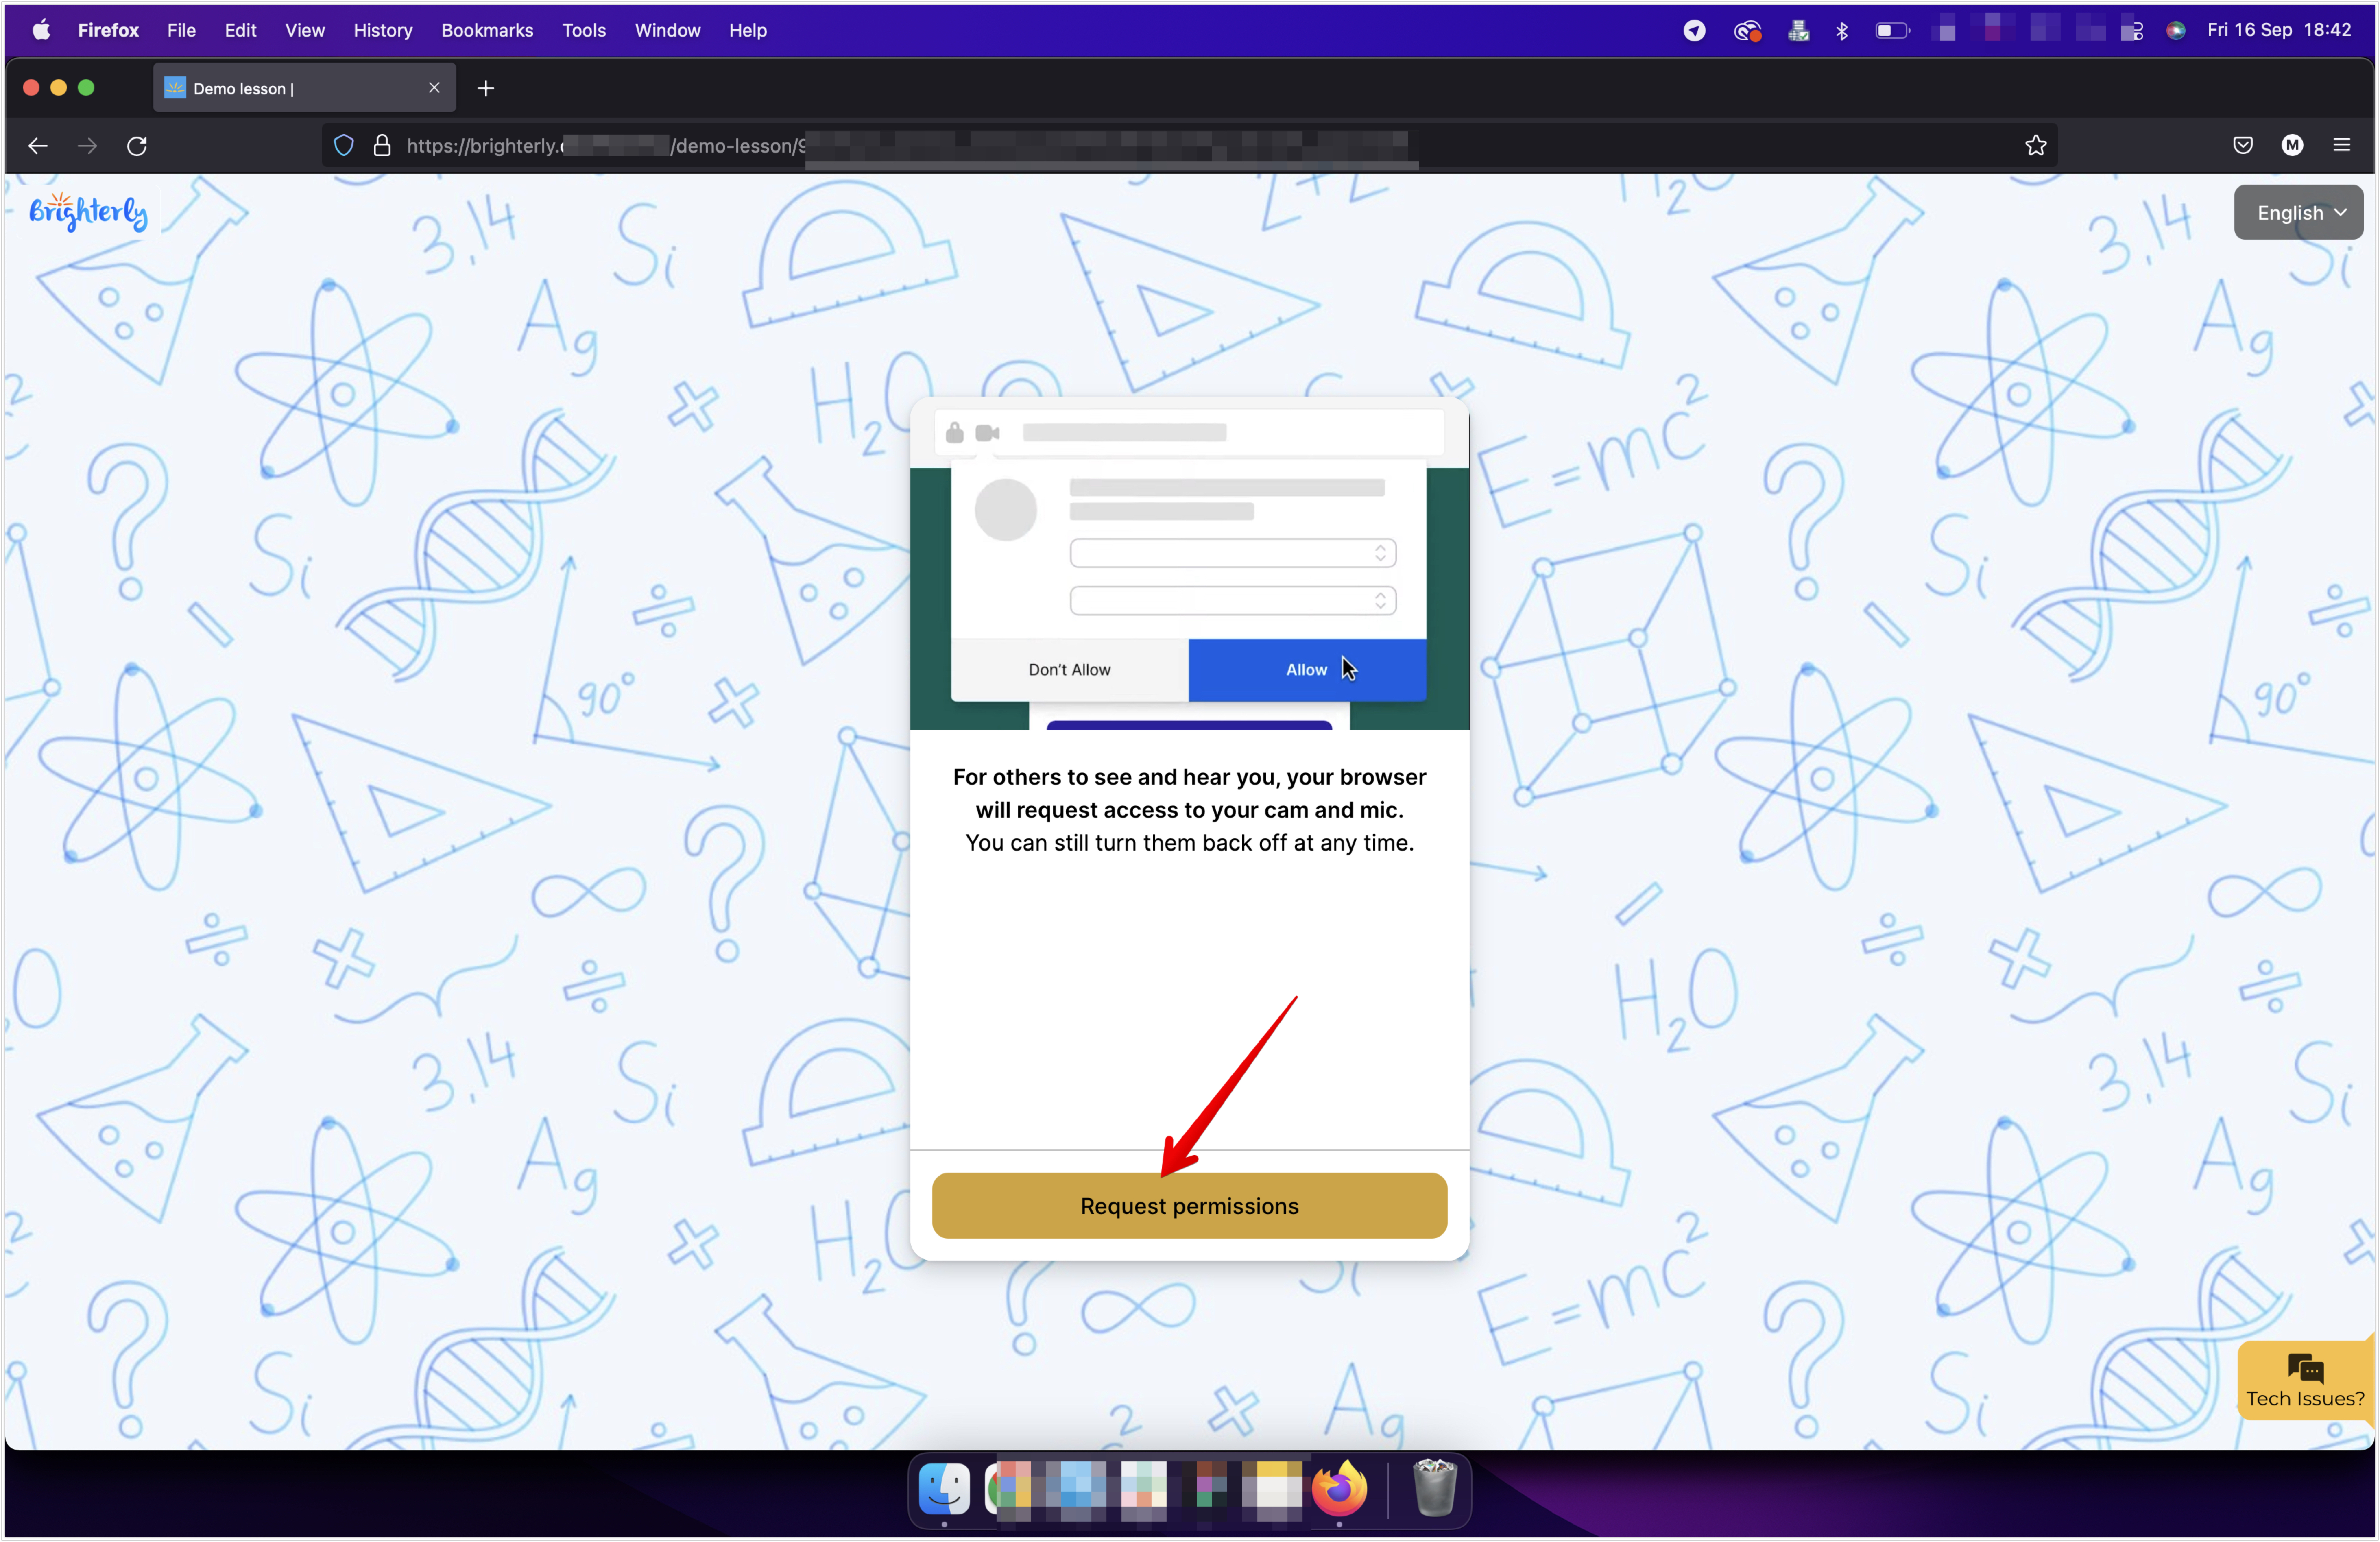Open the Tools menu

[x=584, y=30]
